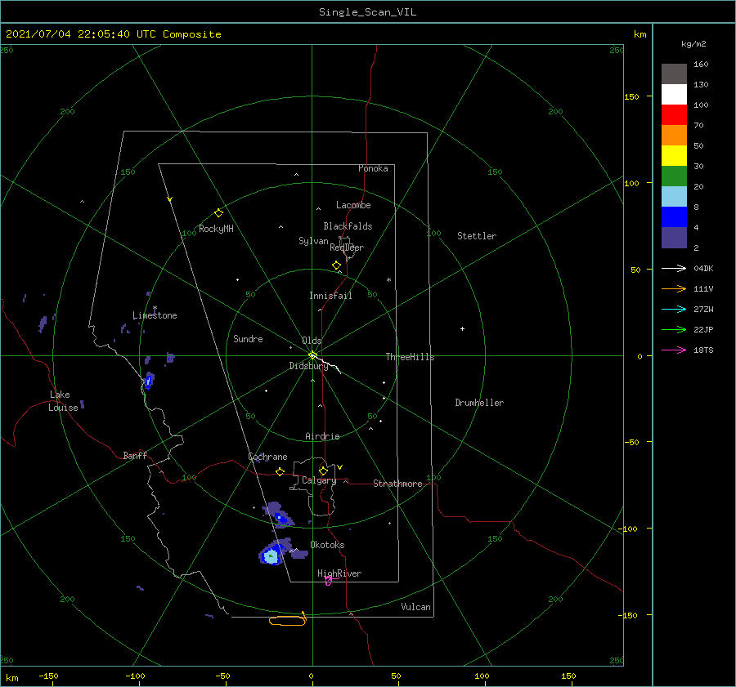Click the Lacombe town label
The height and width of the screenshot is (687, 736).
pyautogui.click(x=353, y=205)
